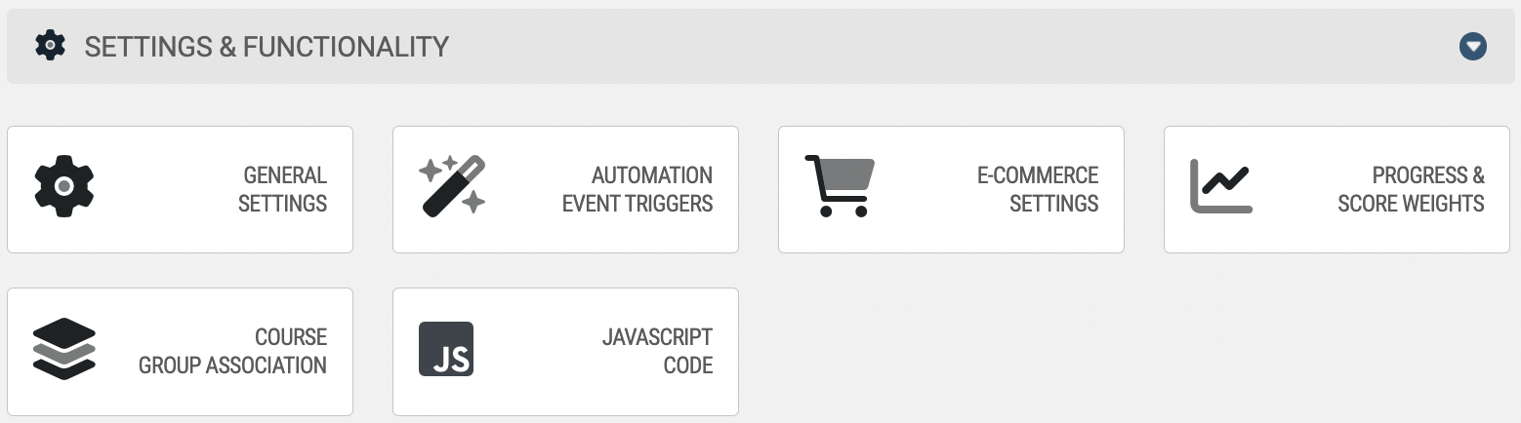This screenshot has width=1521, height=423.
Task: Select the General Settings card
Action: point(180,189)
